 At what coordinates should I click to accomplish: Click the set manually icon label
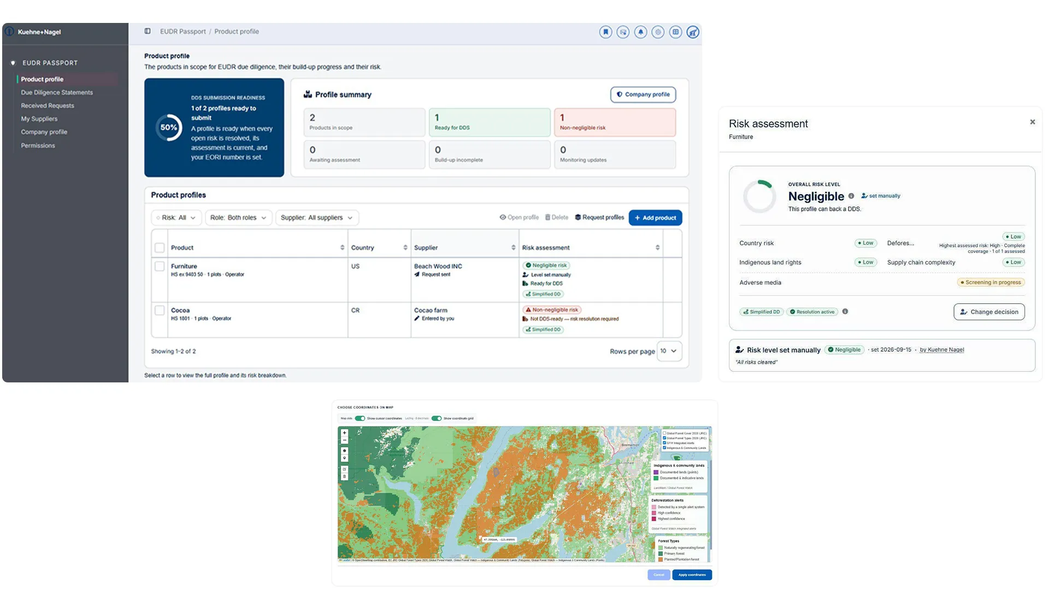pos(881,196)
